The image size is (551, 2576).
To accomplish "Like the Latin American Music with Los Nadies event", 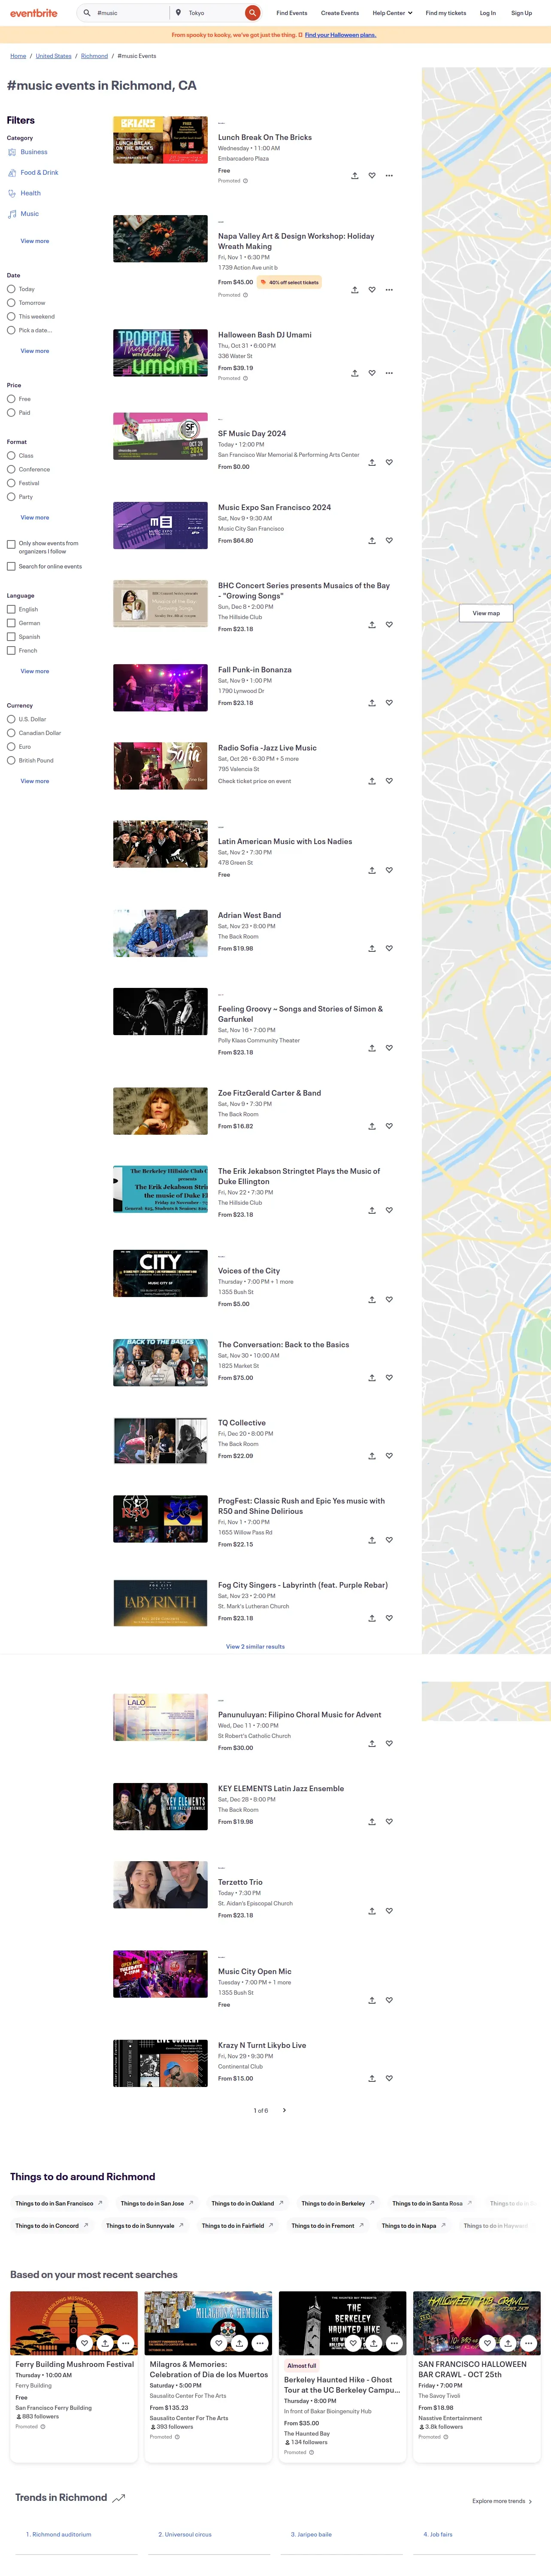I will 389,870.
